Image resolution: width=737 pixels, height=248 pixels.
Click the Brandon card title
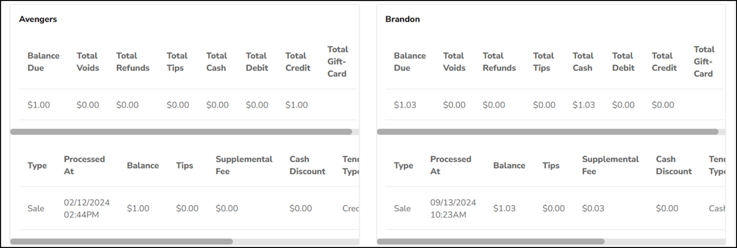click(403, 19)
